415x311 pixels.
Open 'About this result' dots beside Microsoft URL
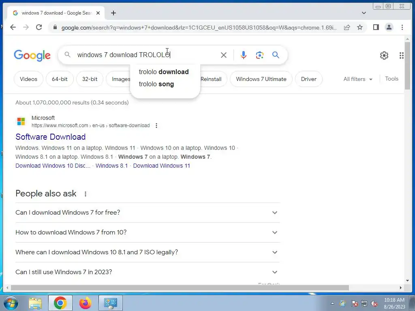pyautogui.click(x=156, y=126)
